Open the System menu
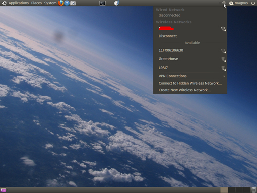Viewport: 257px width, 193px height. tap(50, 3)
